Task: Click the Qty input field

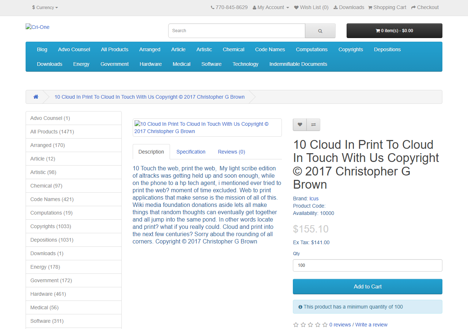Action: (367, 265)
